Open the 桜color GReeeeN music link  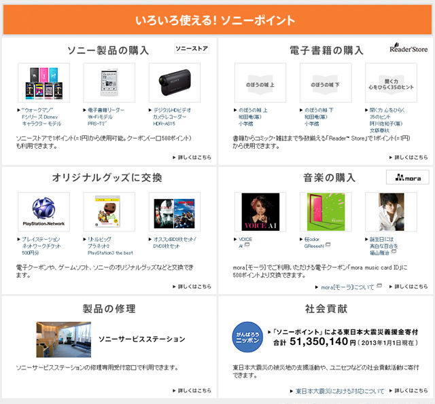[x=314, y=242]
